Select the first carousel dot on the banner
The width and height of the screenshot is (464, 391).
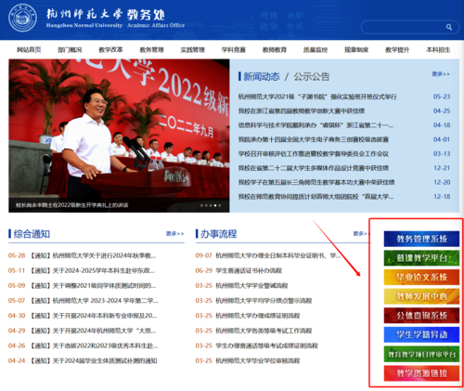(x=201, y=205)
